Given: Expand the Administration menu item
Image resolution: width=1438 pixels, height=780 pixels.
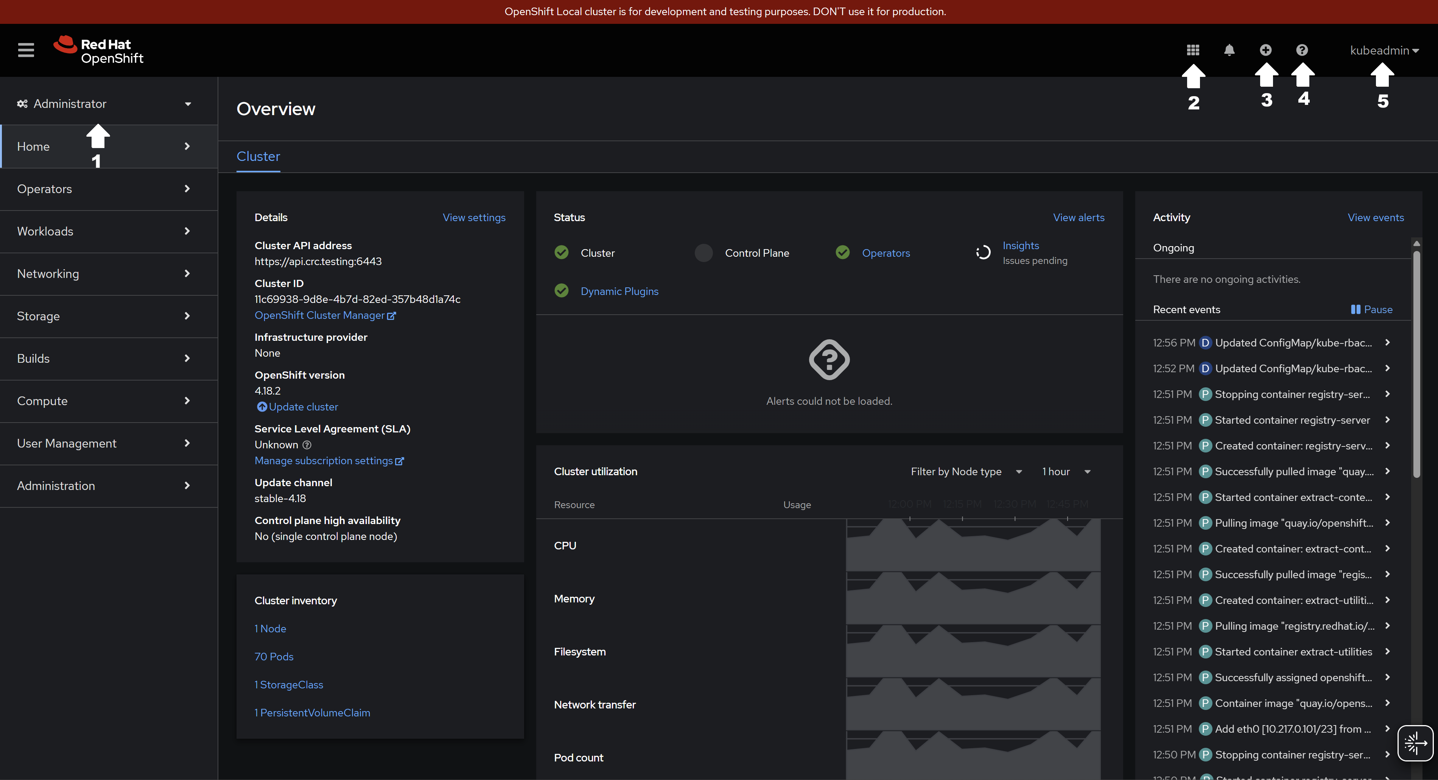Looking at the screenshot, I should coord(105,485).
